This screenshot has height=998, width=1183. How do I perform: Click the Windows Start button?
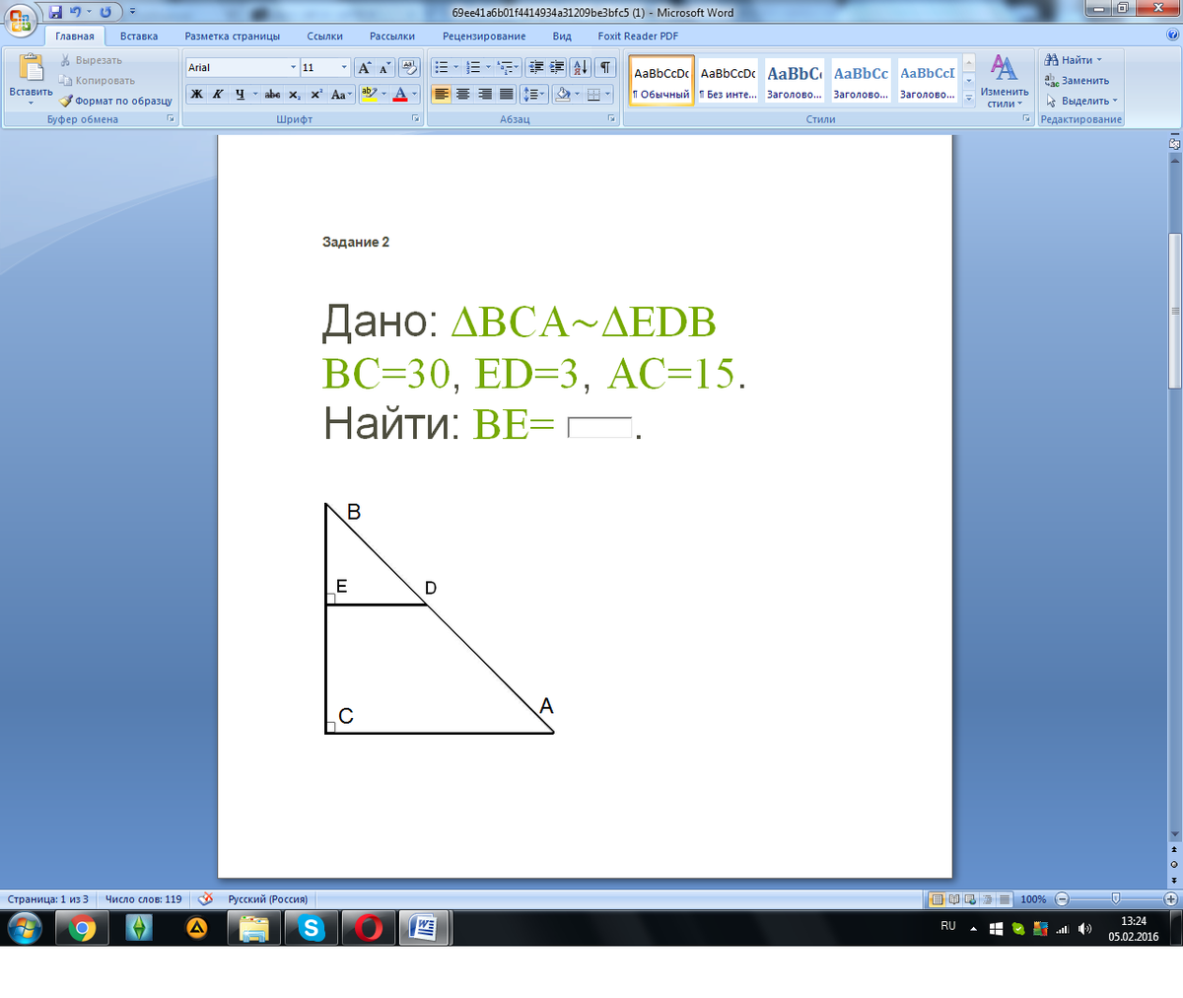25,928
